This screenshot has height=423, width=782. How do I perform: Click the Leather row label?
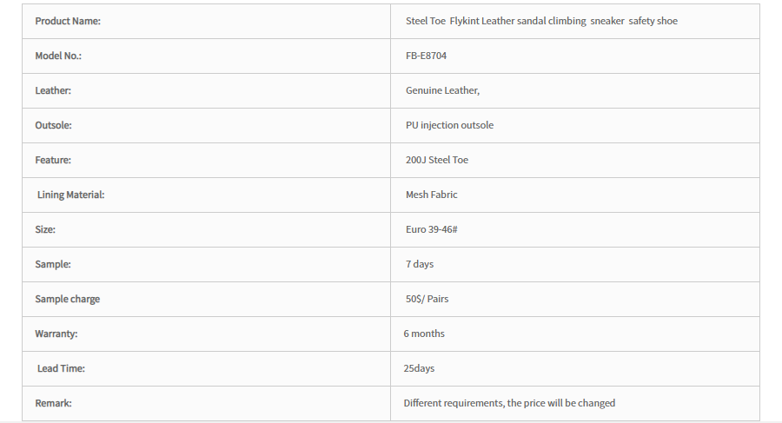[x=53, y=90]
